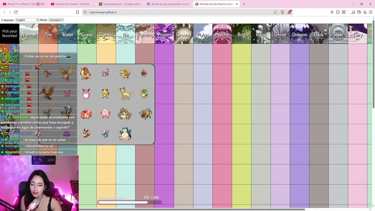
Task: Select Pidgeotto sprite beside Pidgeot
Action: pos(66,73)
